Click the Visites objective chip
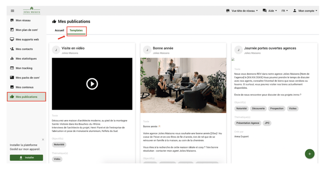The width and height of the screenshot is (326, 173). point(292,109)
